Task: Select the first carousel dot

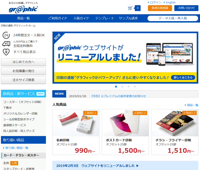Action: coord(116,87)
